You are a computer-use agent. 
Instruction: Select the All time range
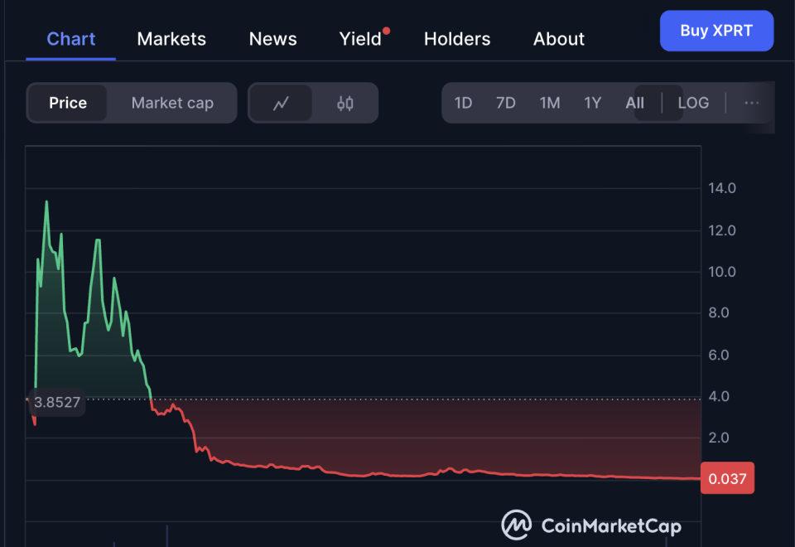[x=635, y=103]
